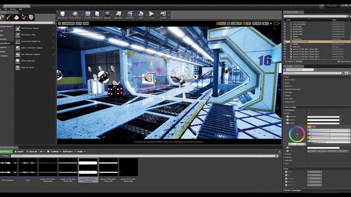Screen dimensions: 351x197
Task: Toggle visibility eye for Plane actor
Action: [x=285, y=37]
